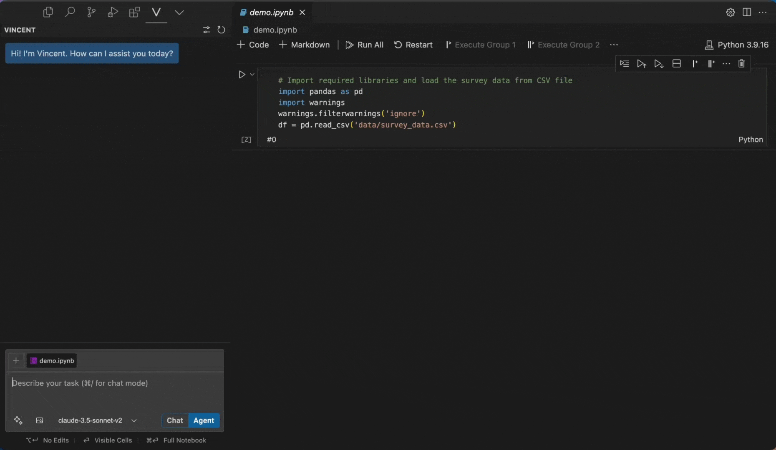Select the Vincent V sidebar icon
This screenshot has height=450, width=776.
156,12
